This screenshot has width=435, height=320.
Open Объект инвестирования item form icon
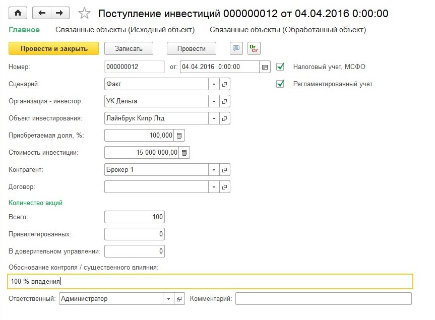[x=225, y=118]
